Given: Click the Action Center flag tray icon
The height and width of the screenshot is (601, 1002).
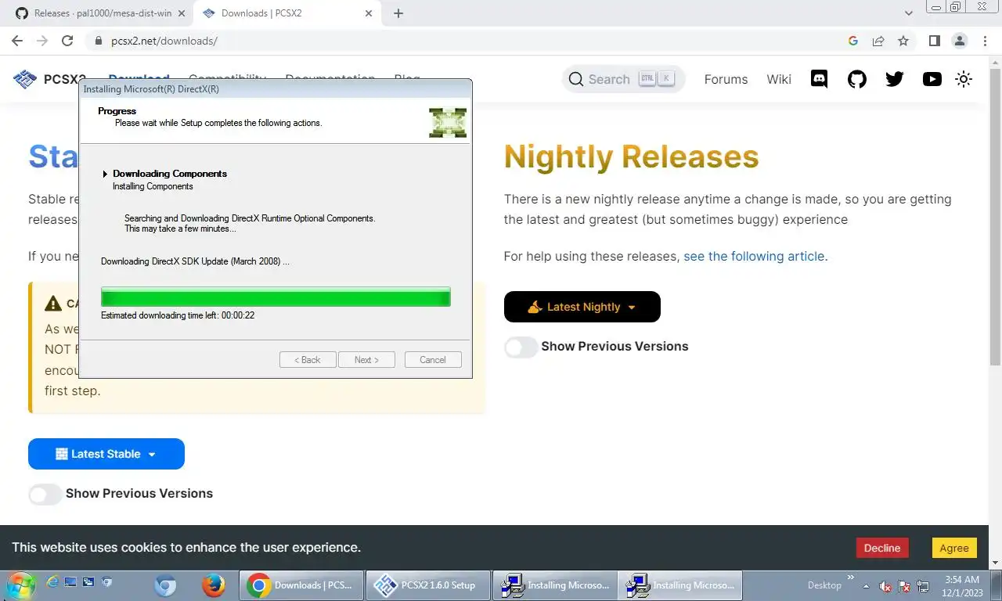Looking at the screenshot, I should point(904,586).
